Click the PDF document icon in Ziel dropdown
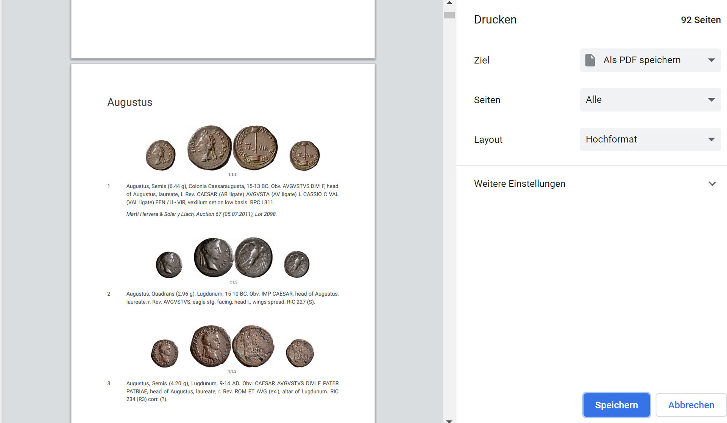Image resolution: width=727 pixels, height=423 pixels. pyautogui.click(x=590, y=60)
